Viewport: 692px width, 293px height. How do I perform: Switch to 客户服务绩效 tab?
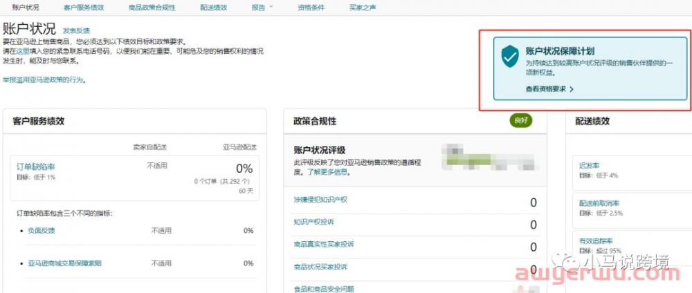(x=84, y=8)
